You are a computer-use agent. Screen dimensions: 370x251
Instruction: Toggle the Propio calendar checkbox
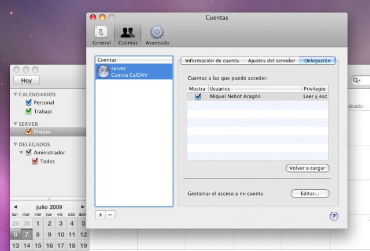pos(28,132)
